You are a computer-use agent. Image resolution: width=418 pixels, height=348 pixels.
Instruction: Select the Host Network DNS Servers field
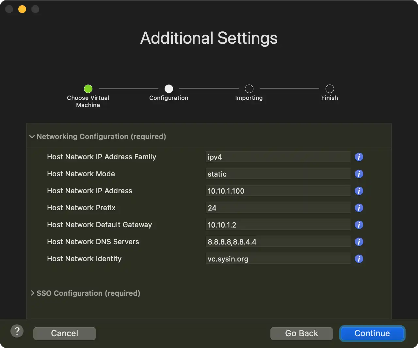point(278,242)
